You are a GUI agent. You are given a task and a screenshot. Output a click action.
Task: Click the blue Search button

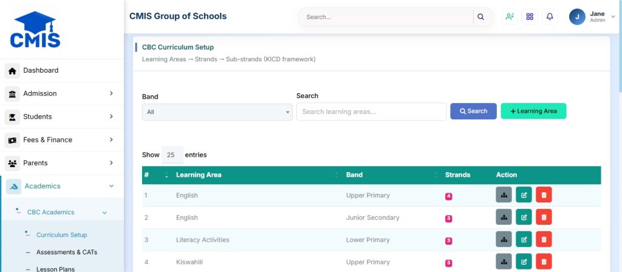coord(473,111)
